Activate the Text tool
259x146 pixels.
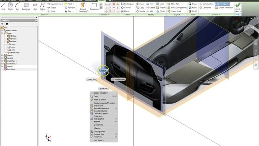[x=68, y=11]
